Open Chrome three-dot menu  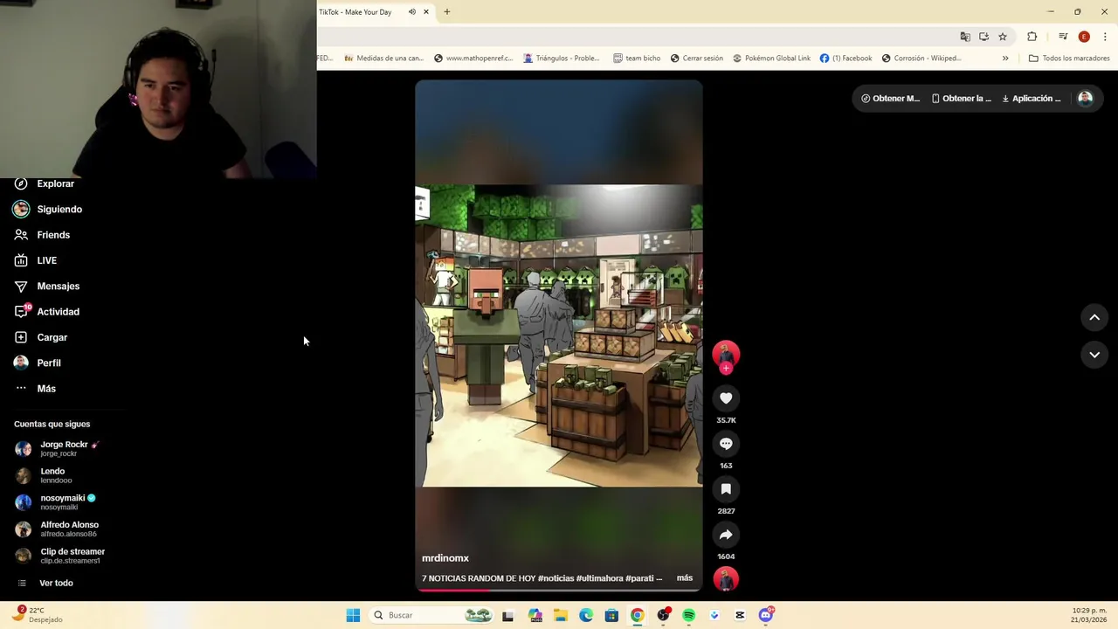[x=1105, y=37]
